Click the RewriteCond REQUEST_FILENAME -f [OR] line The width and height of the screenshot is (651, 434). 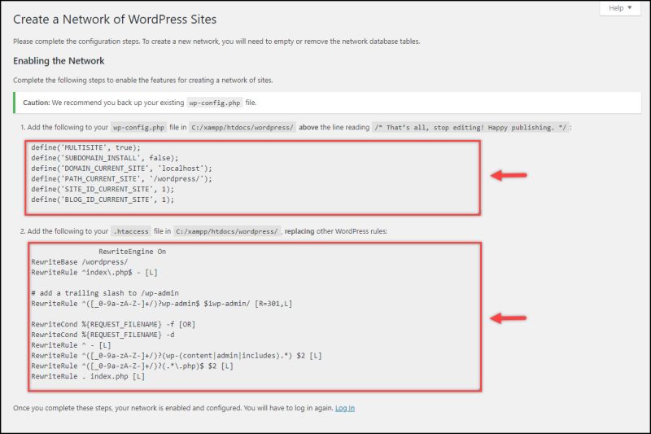tap(113, 324)
